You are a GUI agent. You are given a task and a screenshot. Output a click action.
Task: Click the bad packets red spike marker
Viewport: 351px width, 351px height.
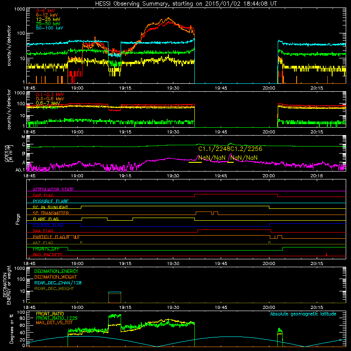[326, 254]
